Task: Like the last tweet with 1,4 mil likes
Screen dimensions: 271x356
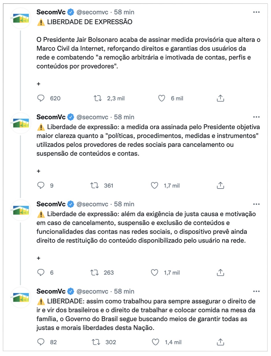Action: click(156, 342)
